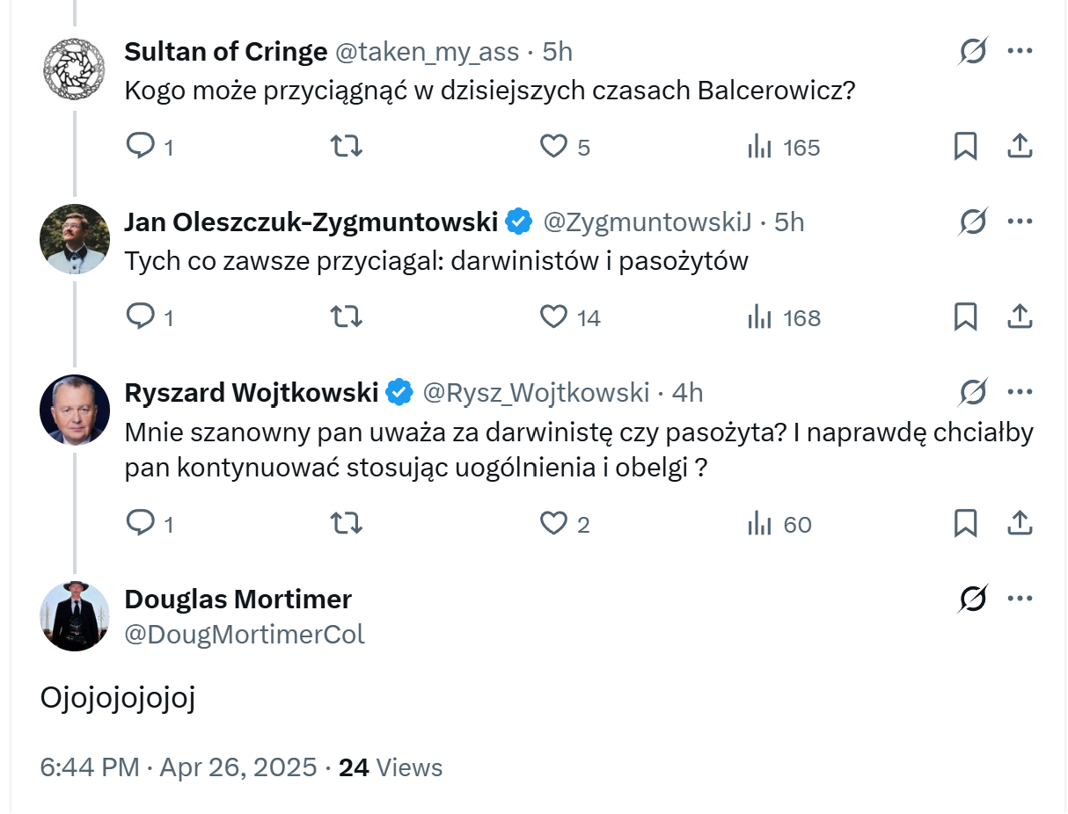The height and width of the screenshot is (814, 1068).
Task: Share Ryszard Wojtkowski's tweet
Action: (x=1019, y=524)
